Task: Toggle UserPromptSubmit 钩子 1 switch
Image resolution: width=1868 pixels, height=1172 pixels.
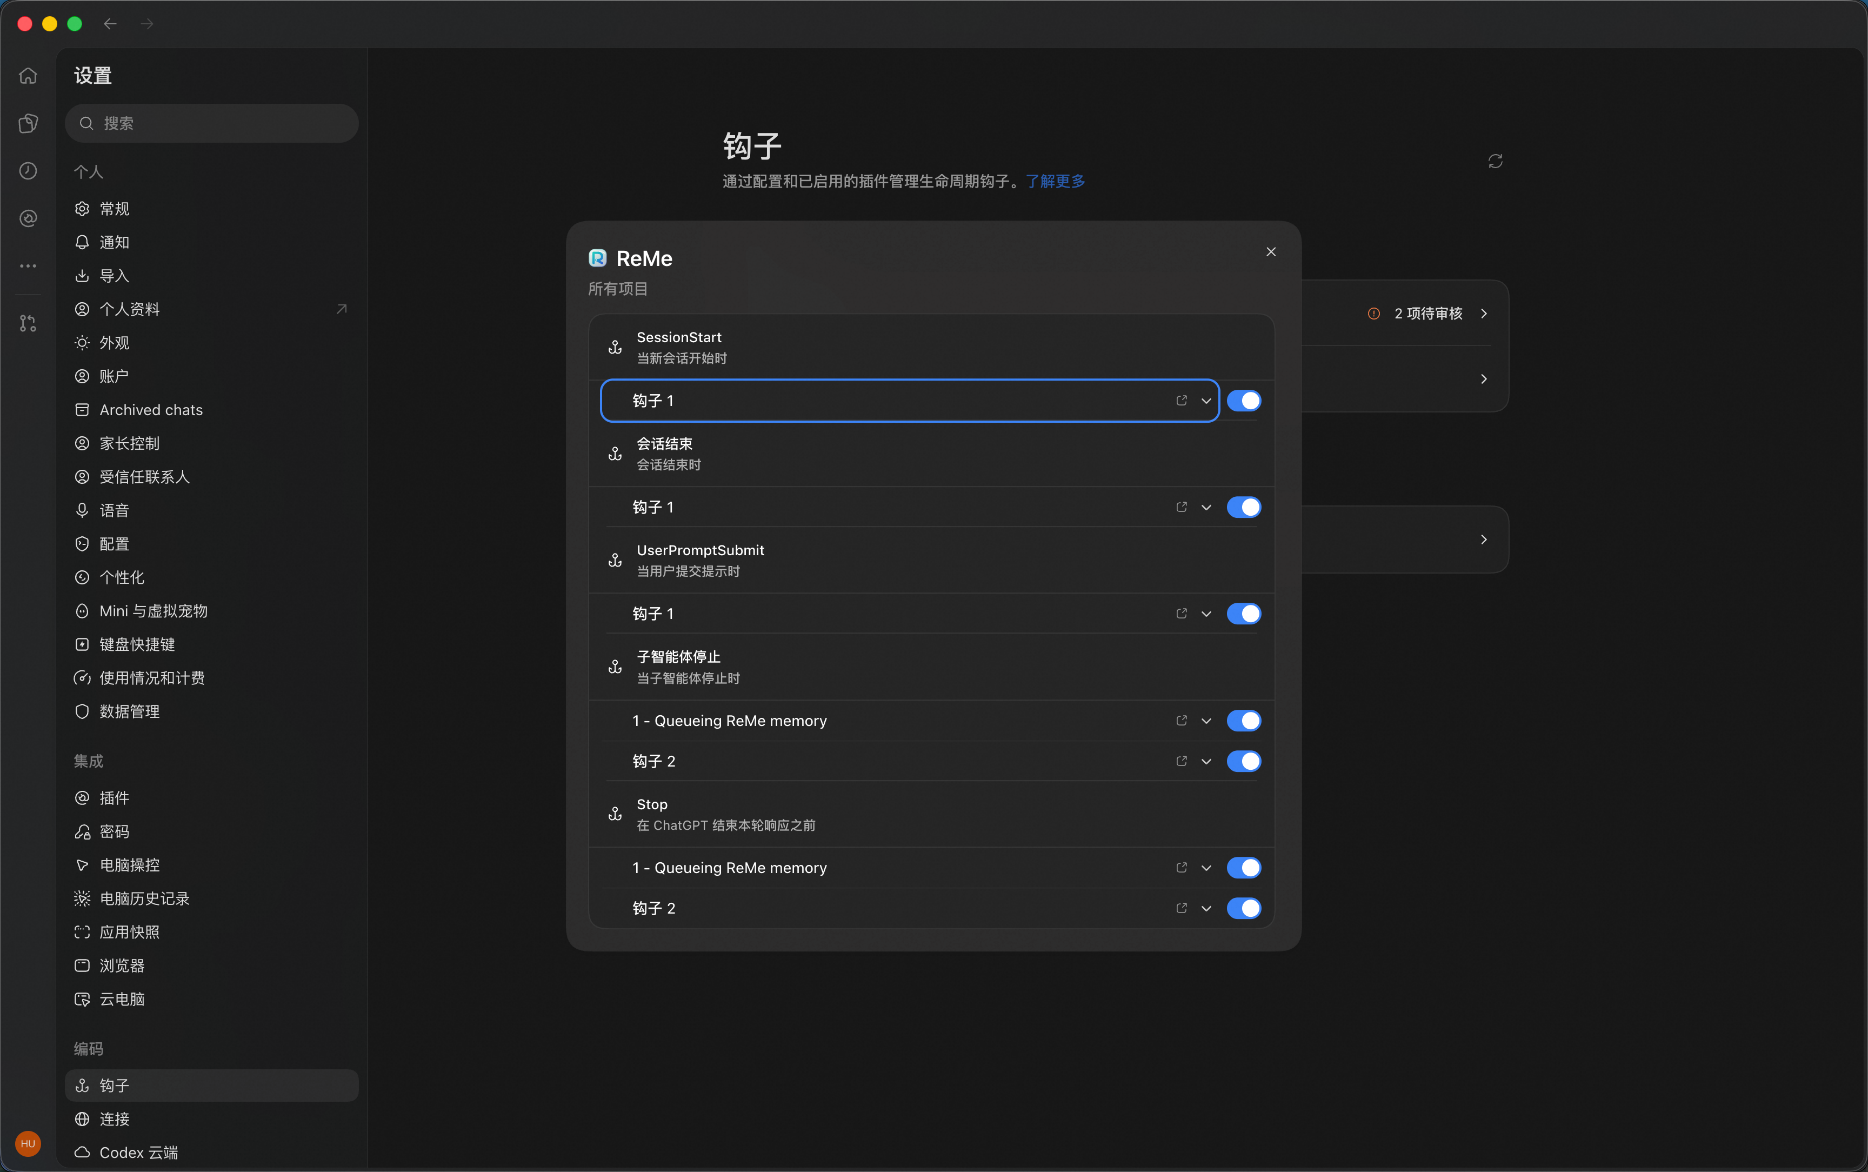Action: pos(1244,614)
